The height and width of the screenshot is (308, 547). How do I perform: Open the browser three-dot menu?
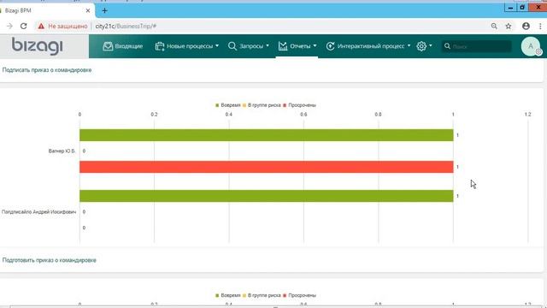point(540,26)
